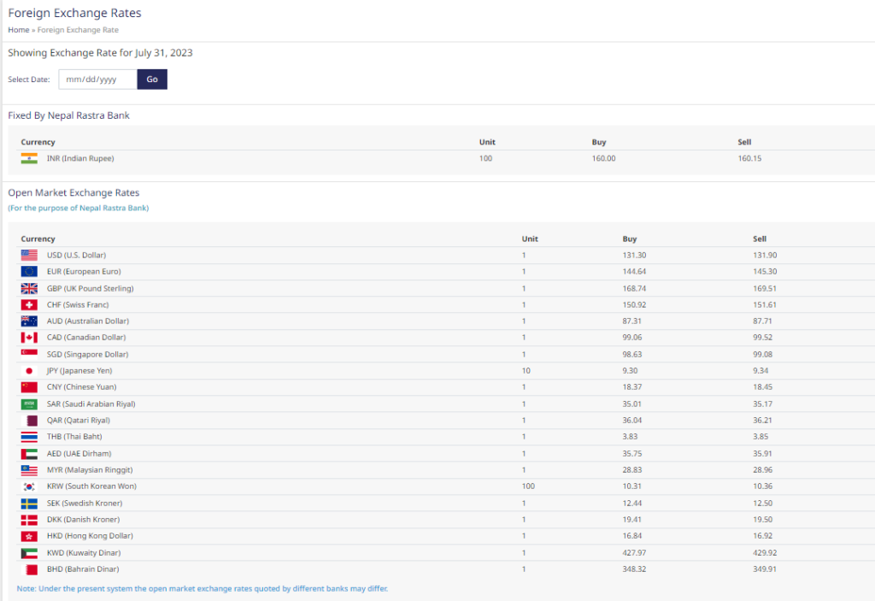Select the Canadian flag next to CAD
The height and width of the screenshot is (601, 875).
29,338
